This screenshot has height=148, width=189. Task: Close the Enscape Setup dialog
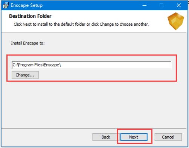pos(179,5)
